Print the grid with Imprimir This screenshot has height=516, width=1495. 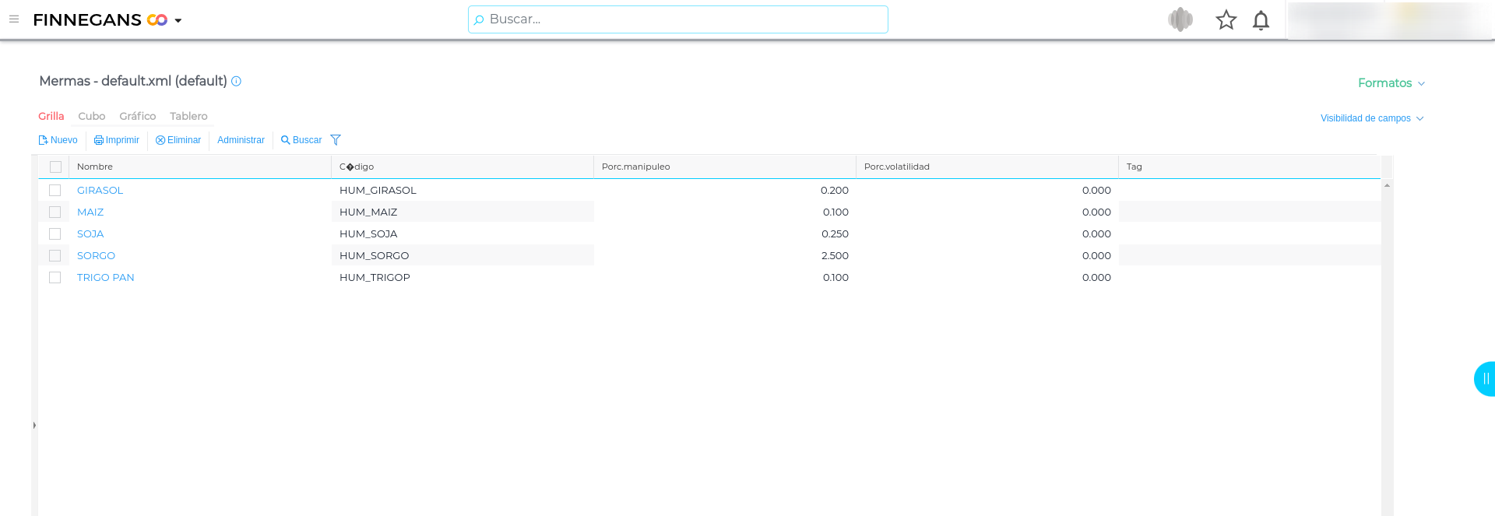point(117,140)
